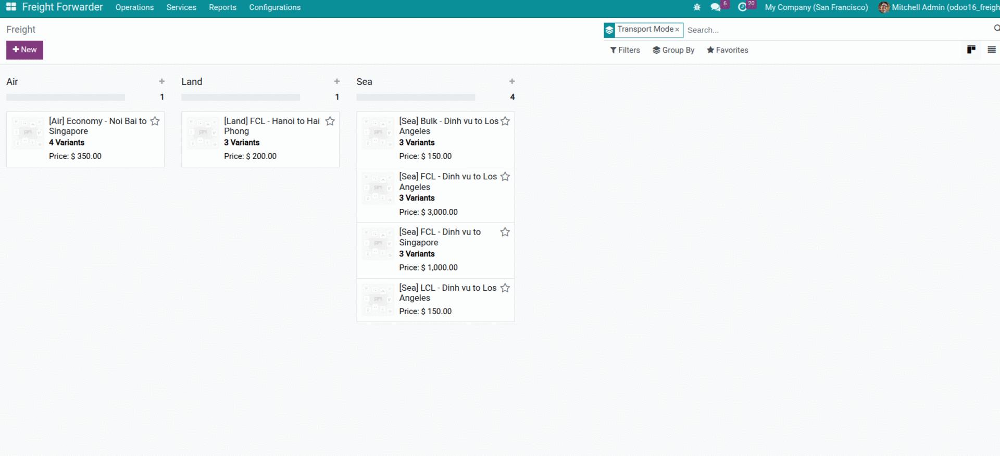Switch to List view

[991, 50]
